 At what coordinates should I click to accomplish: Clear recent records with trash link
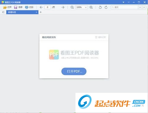point(100,37)
